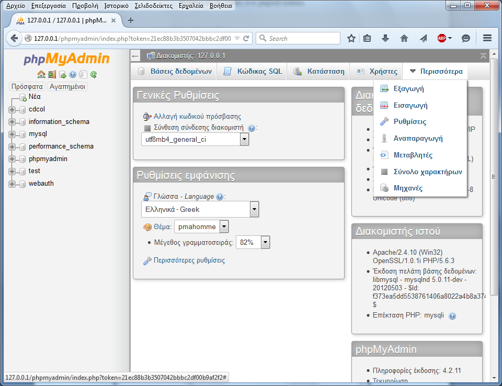Bookmark this page with the star icon
This screenshot has height=386, width=502.
[351, 38]
